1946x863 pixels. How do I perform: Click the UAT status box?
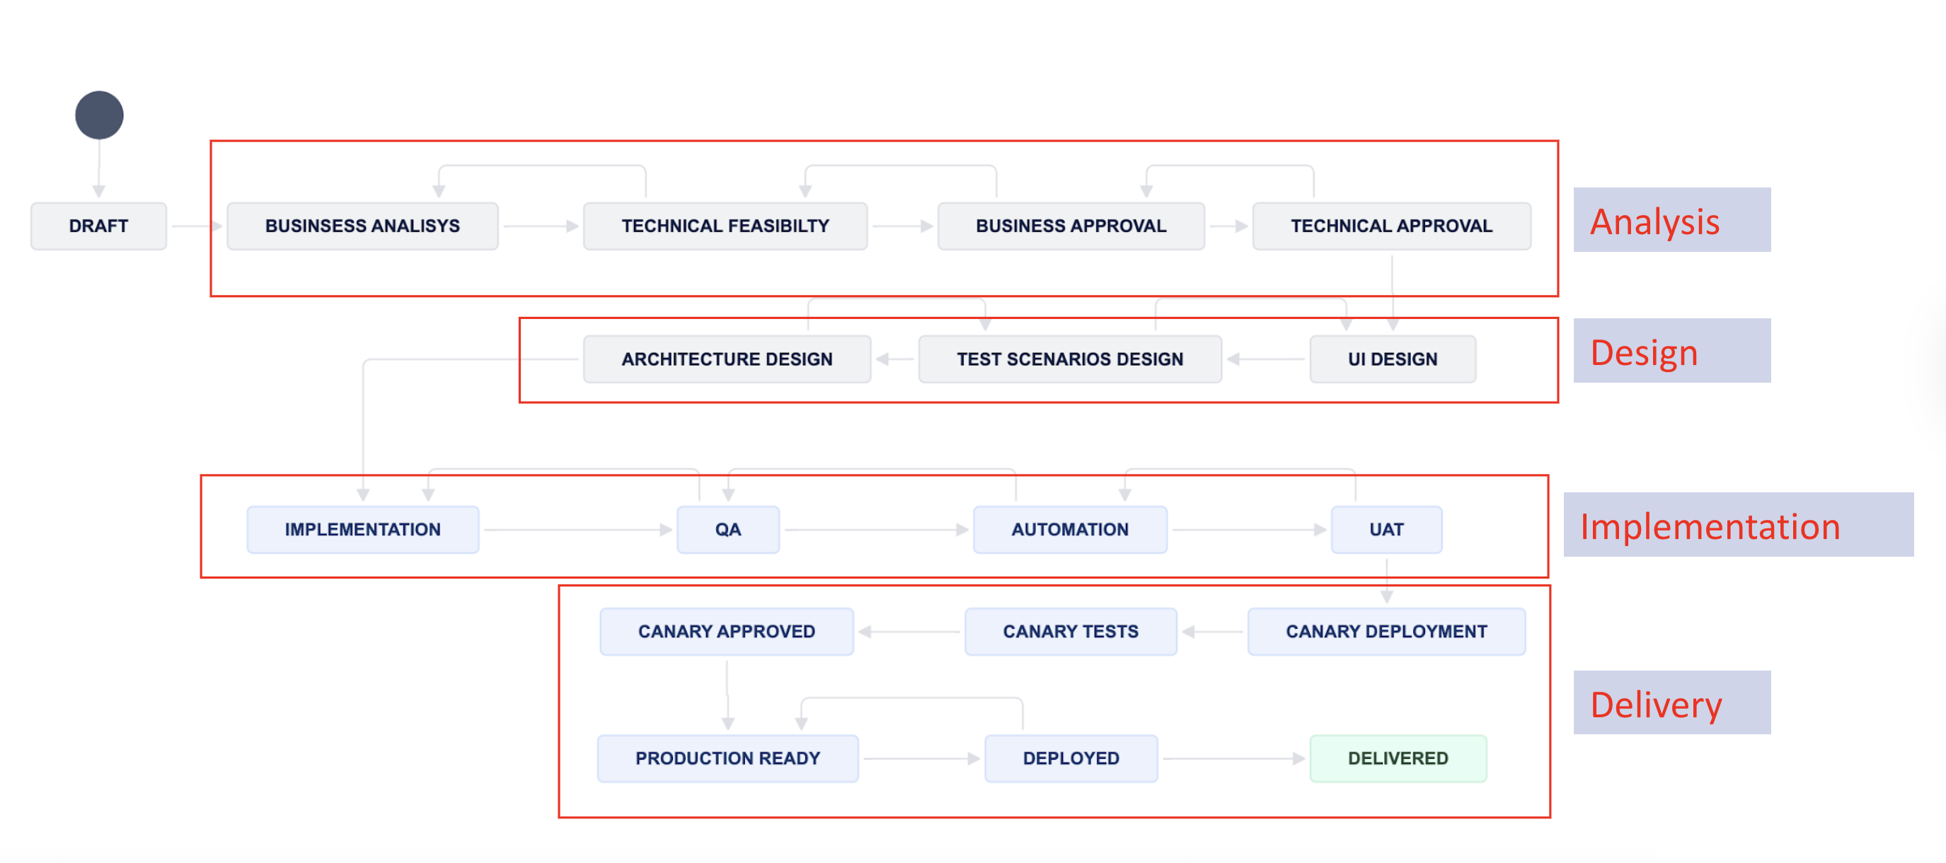pos(1386,529)
